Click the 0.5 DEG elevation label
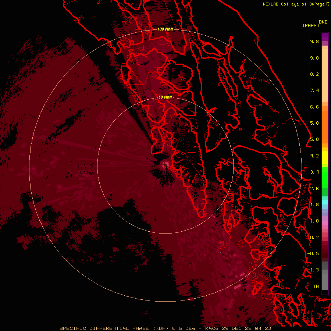The width and height of the screenshot is (331, 331). (184, 328)
